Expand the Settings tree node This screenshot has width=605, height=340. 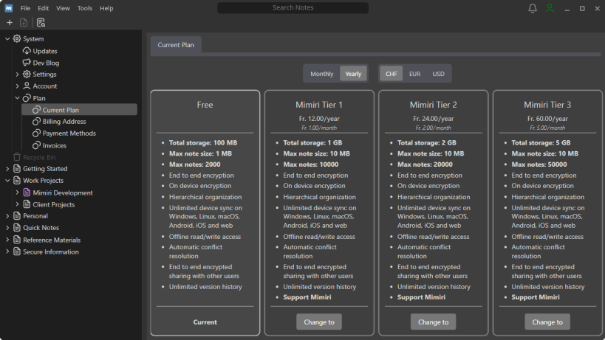click(17, 74)
